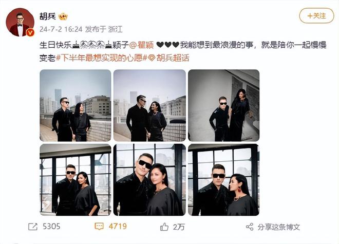Like the post with thumbs-up icon

(x=164, y=227)
